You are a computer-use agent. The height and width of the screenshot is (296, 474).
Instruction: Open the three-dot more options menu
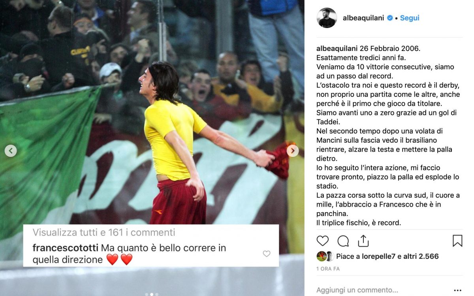(458, 290)
